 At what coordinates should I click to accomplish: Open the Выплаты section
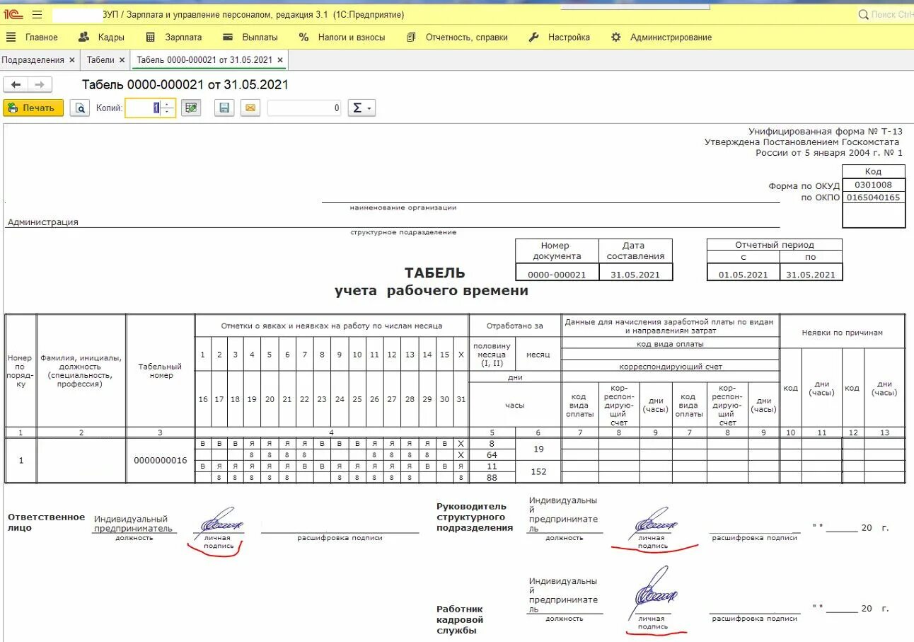tap(260, 38)
